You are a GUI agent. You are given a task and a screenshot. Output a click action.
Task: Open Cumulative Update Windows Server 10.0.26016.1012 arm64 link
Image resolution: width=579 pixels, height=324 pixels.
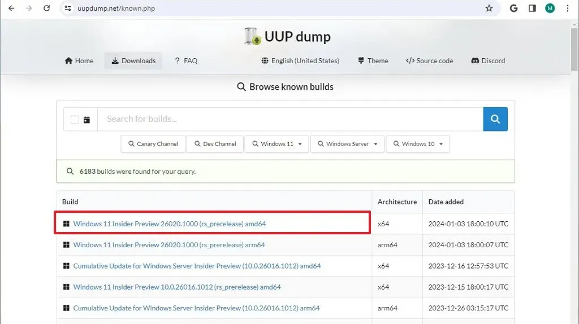[196, 308]
